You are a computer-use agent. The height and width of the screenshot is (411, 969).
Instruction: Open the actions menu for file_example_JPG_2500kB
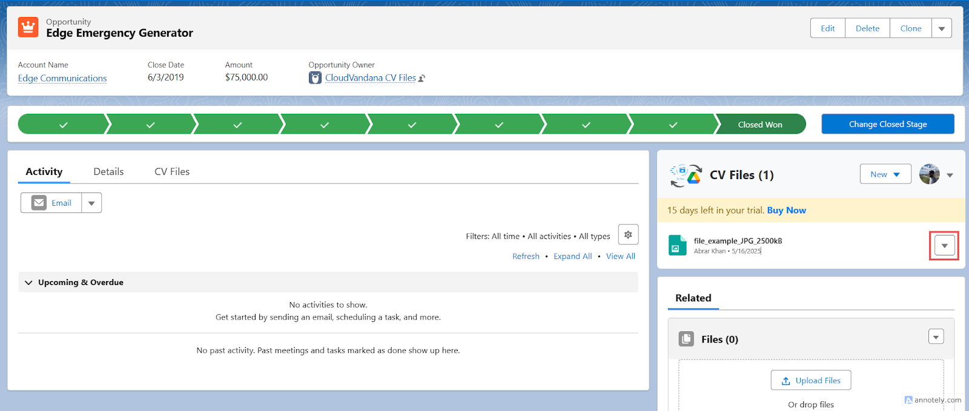(945, 246)
